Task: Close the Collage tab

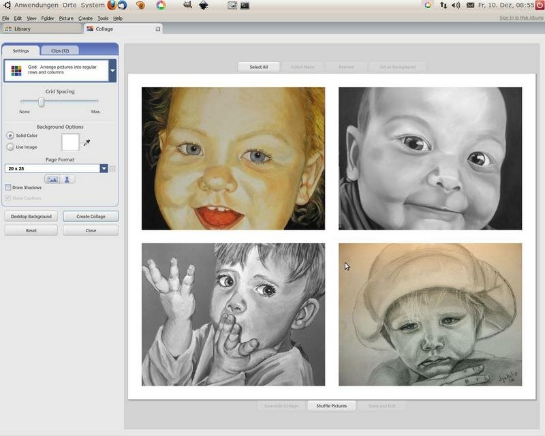Action: point(158,29)
